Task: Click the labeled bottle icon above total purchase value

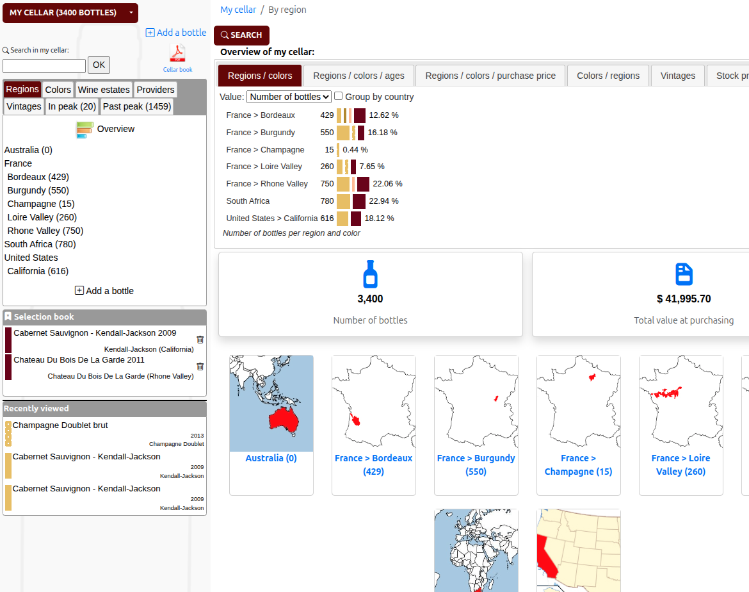Action: coord(684,274)
